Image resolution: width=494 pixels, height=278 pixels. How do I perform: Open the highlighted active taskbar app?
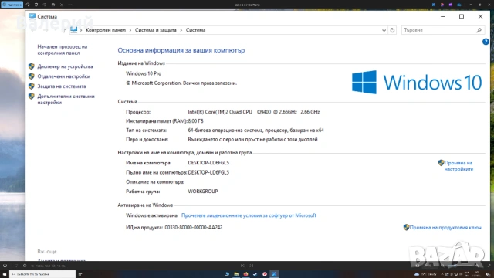tap(274, 274)
